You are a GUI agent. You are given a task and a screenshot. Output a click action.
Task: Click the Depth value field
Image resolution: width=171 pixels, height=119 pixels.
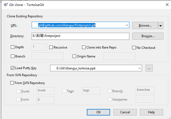(39, 47)
